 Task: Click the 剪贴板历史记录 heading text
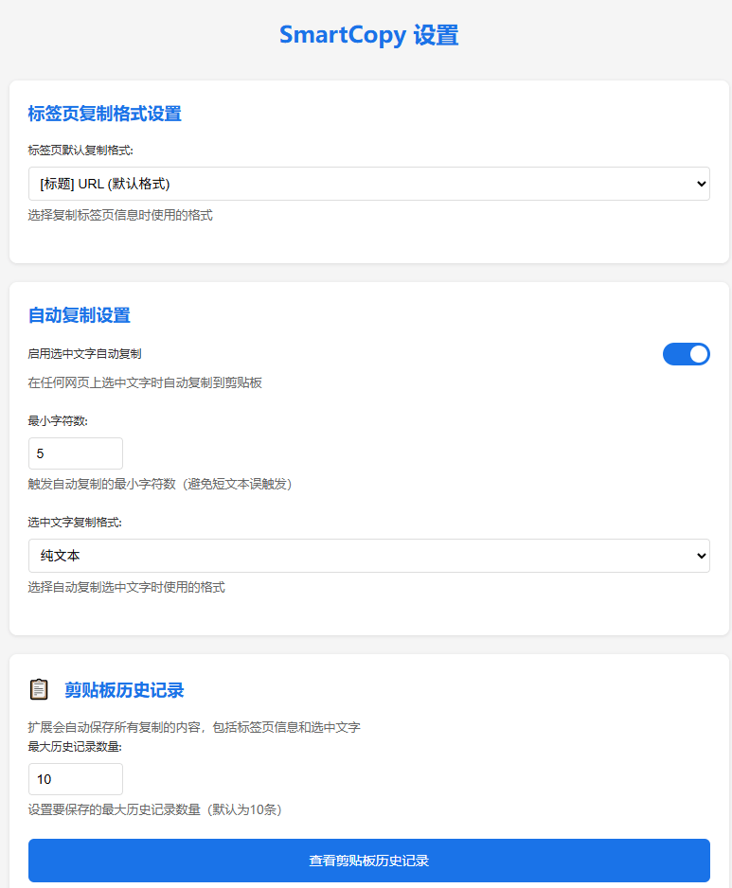124,689
